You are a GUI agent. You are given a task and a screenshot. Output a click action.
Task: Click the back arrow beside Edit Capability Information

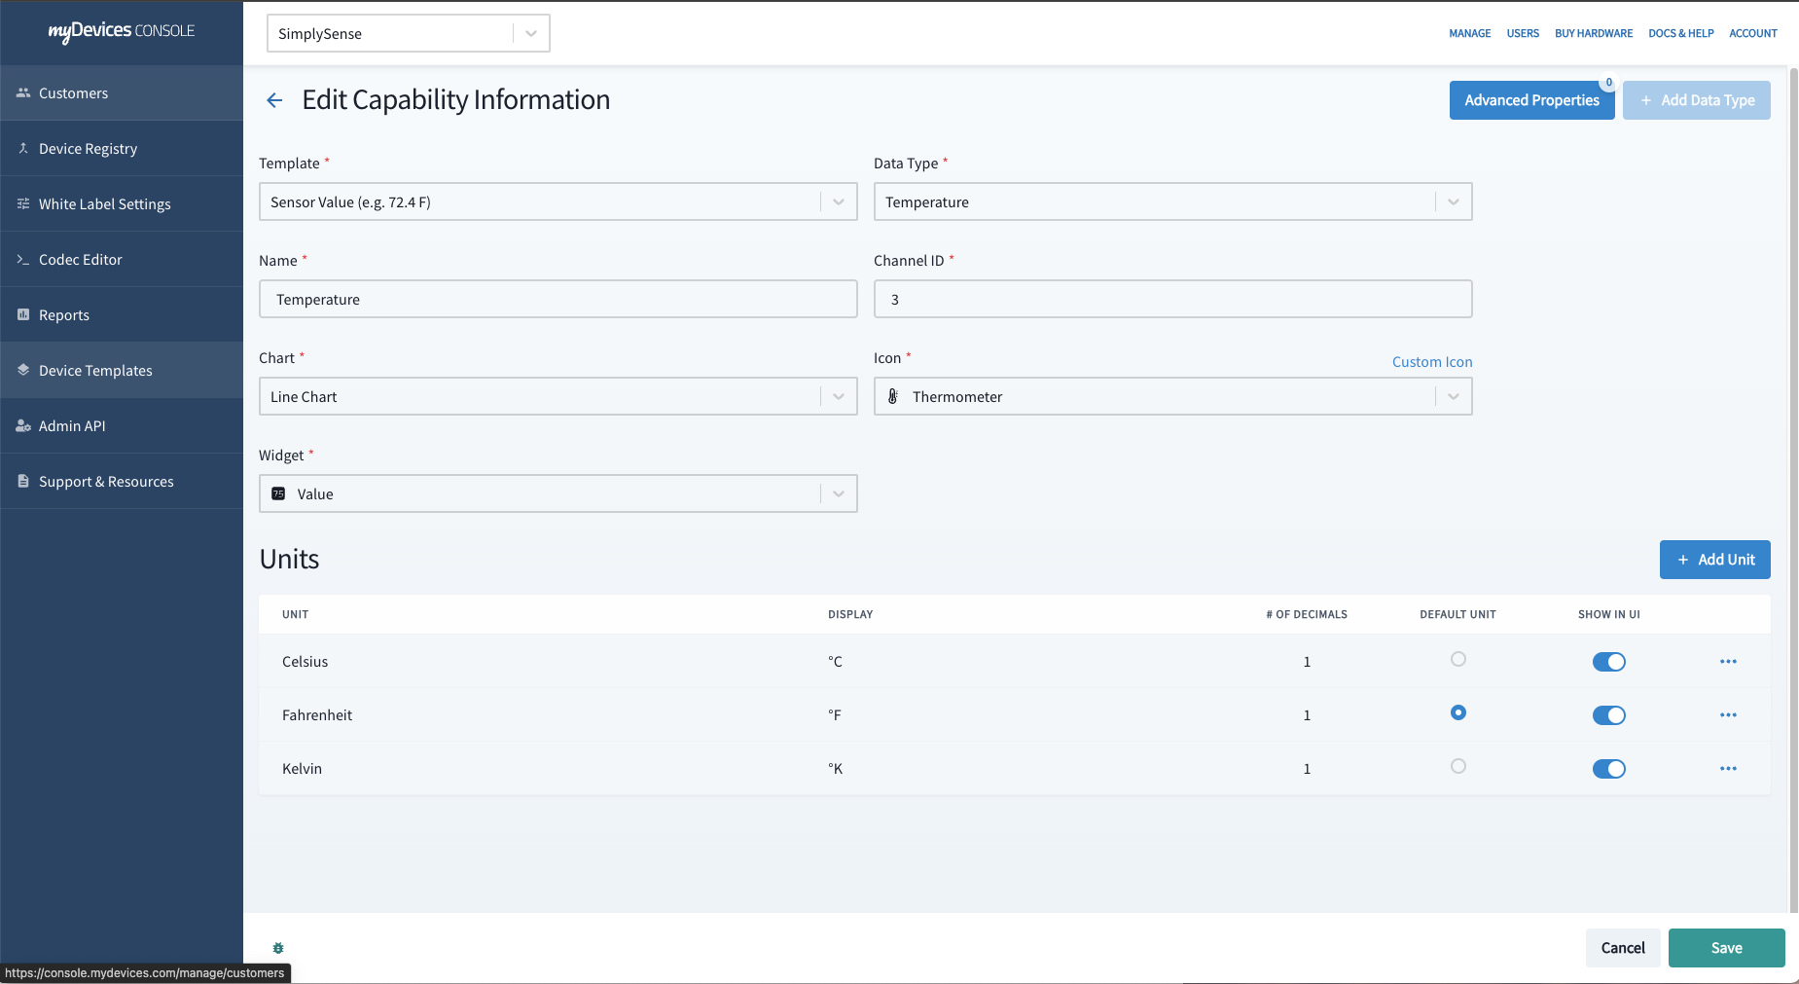point(274,100)
